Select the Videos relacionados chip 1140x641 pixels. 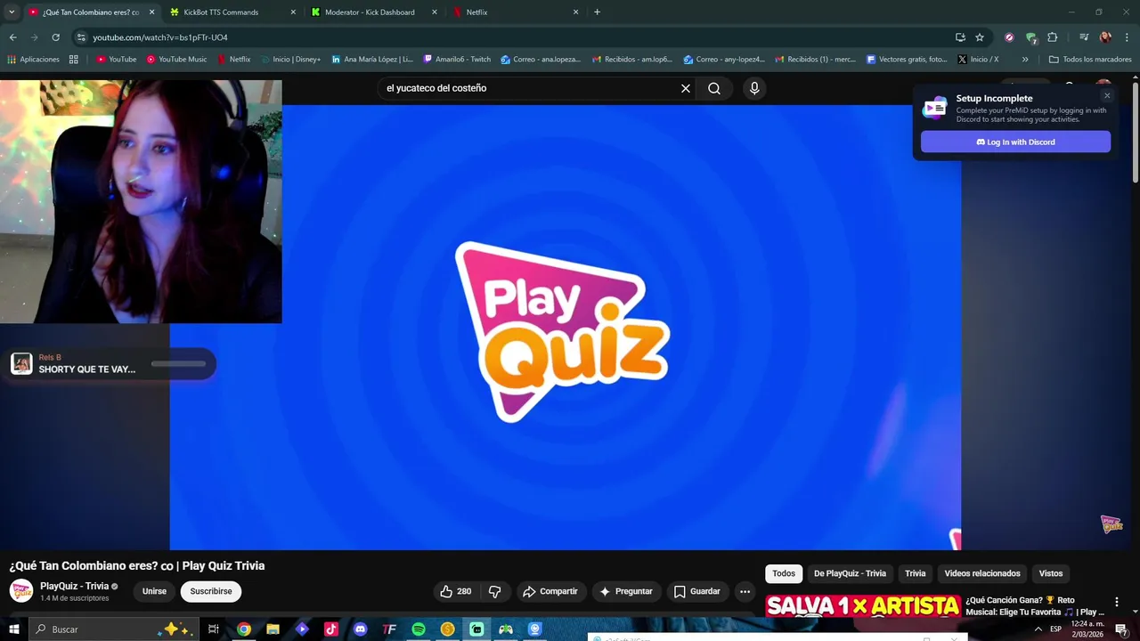click(x=982, y=573)
